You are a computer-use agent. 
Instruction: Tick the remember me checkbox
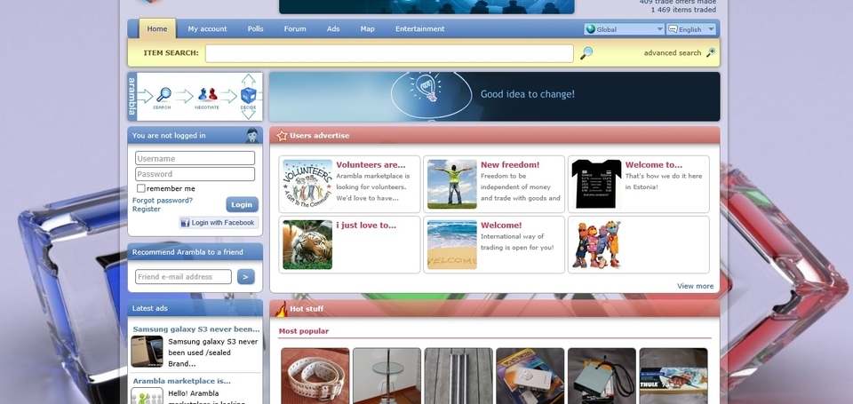[x=141, y=188]
